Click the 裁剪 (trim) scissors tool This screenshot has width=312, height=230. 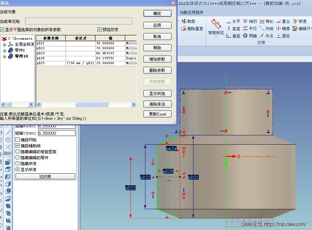pos(188,21)
